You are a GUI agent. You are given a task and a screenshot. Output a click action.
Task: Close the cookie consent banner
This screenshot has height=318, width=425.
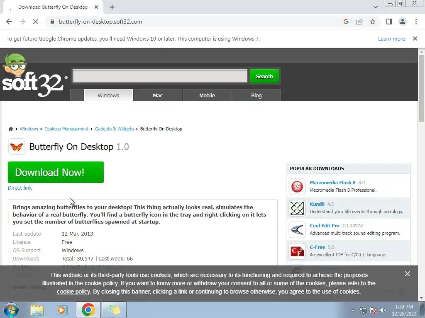click(408, 274)
